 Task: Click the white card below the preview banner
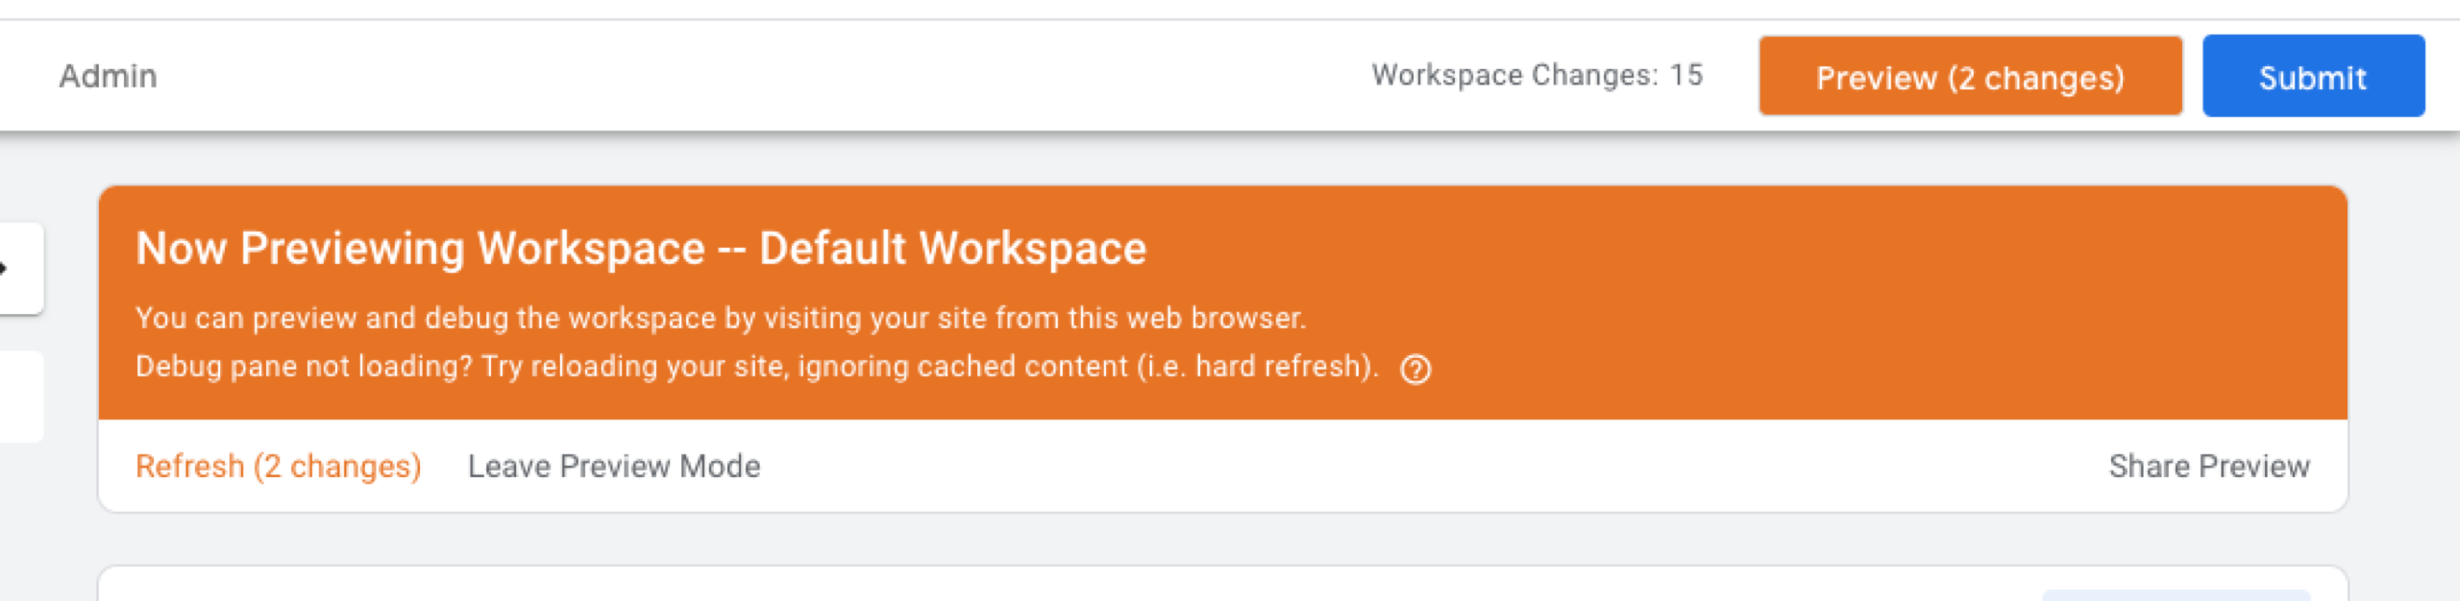pyautogui.click(x=1222, y=586)
